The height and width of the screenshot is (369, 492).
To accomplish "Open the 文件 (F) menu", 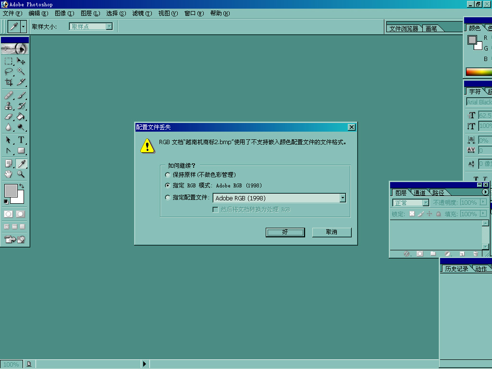I will click(x=12, y=13).
